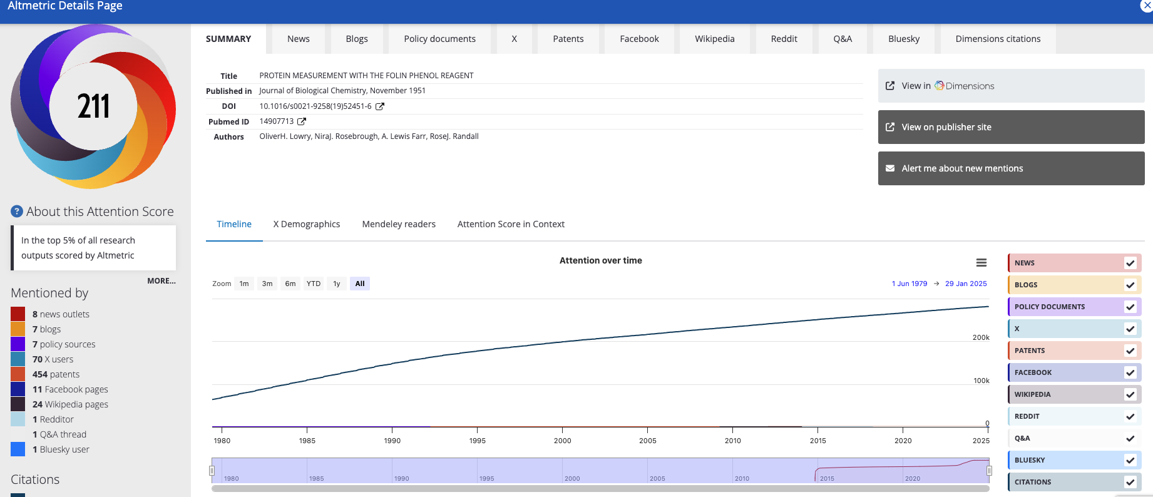Click the Dimensions external-link icon
The image size is (1153, 497).
[890, 86]
